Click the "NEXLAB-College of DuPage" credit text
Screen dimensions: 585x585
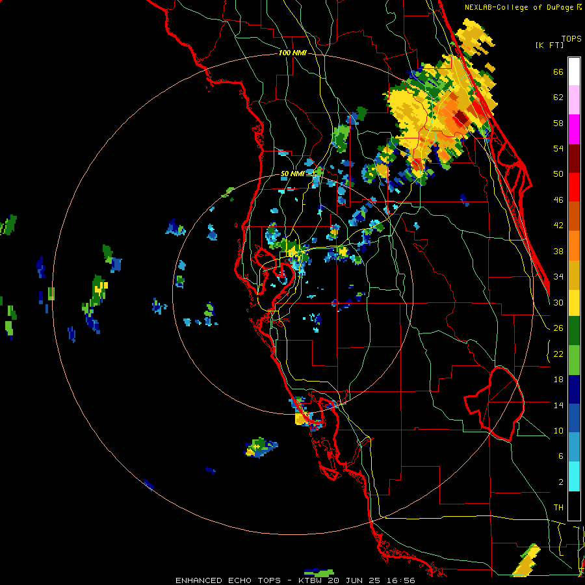(x=519, y=7)
